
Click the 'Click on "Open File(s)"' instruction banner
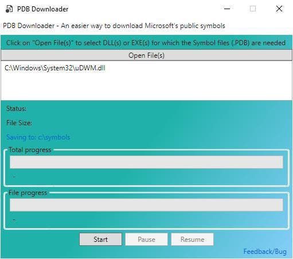pyautogui.click(x=146, y=43)
